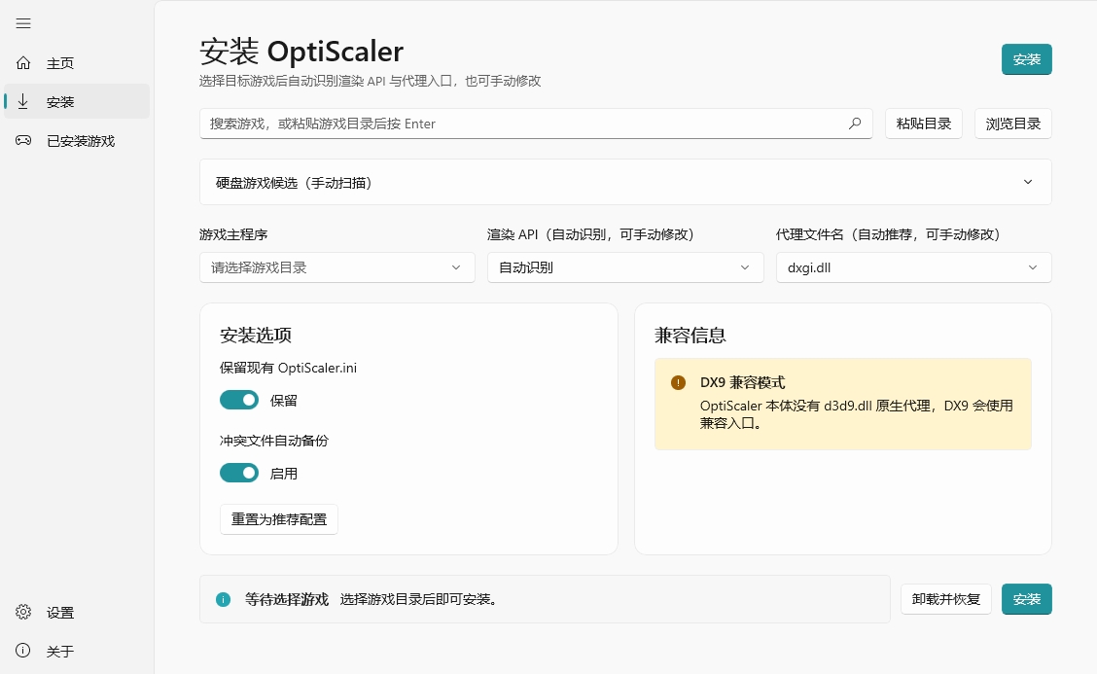Click the search magnifier icon
The width and height of the screenshot is (1097, 674).
(x=855, y=124)
